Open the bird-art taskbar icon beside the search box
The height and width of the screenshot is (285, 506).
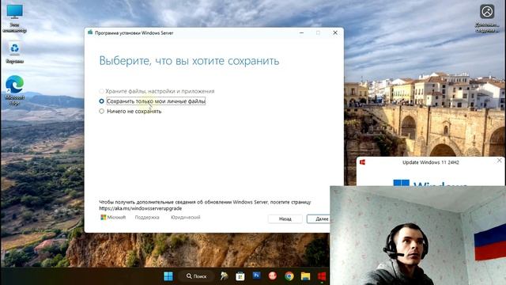click(x=224, y=276)
